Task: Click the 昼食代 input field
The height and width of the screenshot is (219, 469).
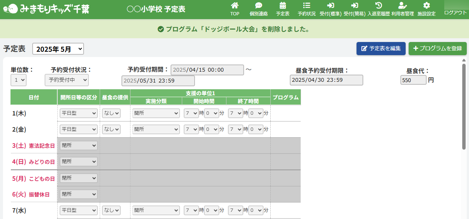Action: [413, 80]
